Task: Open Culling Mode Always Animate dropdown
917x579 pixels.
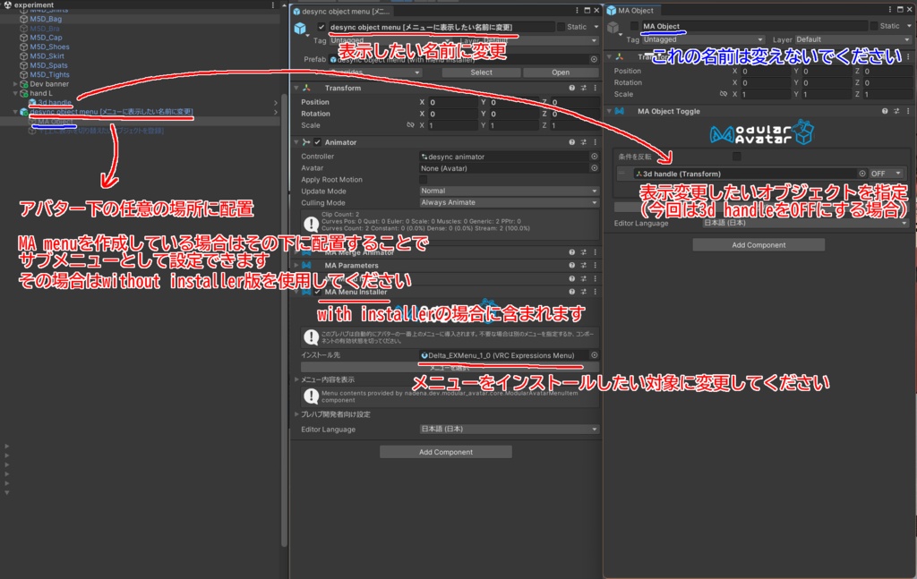Action: (x=509, y=203)
